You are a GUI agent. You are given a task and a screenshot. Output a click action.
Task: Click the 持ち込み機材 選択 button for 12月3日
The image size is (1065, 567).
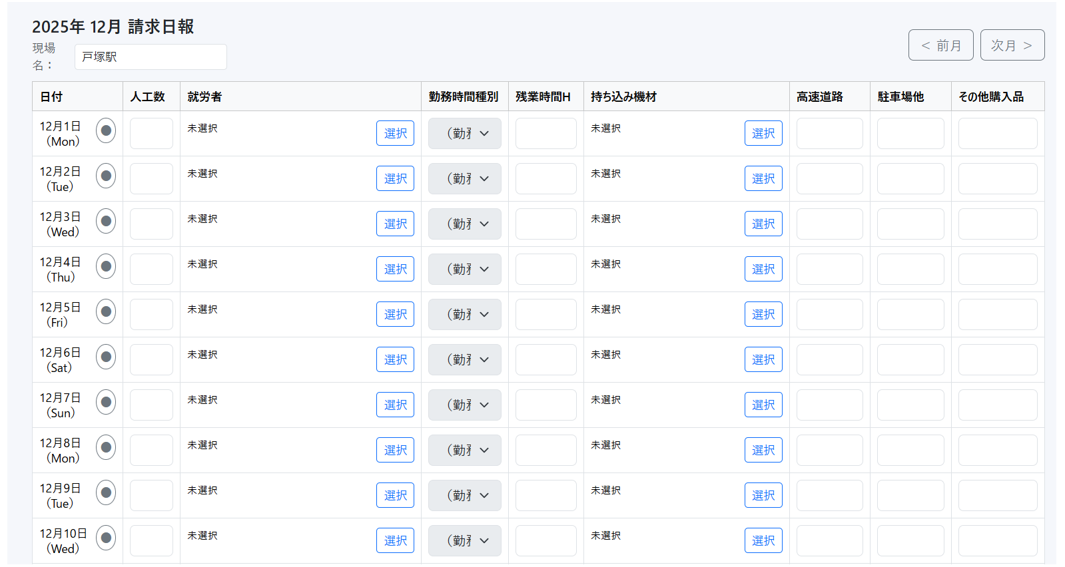(x=763, y=224)
